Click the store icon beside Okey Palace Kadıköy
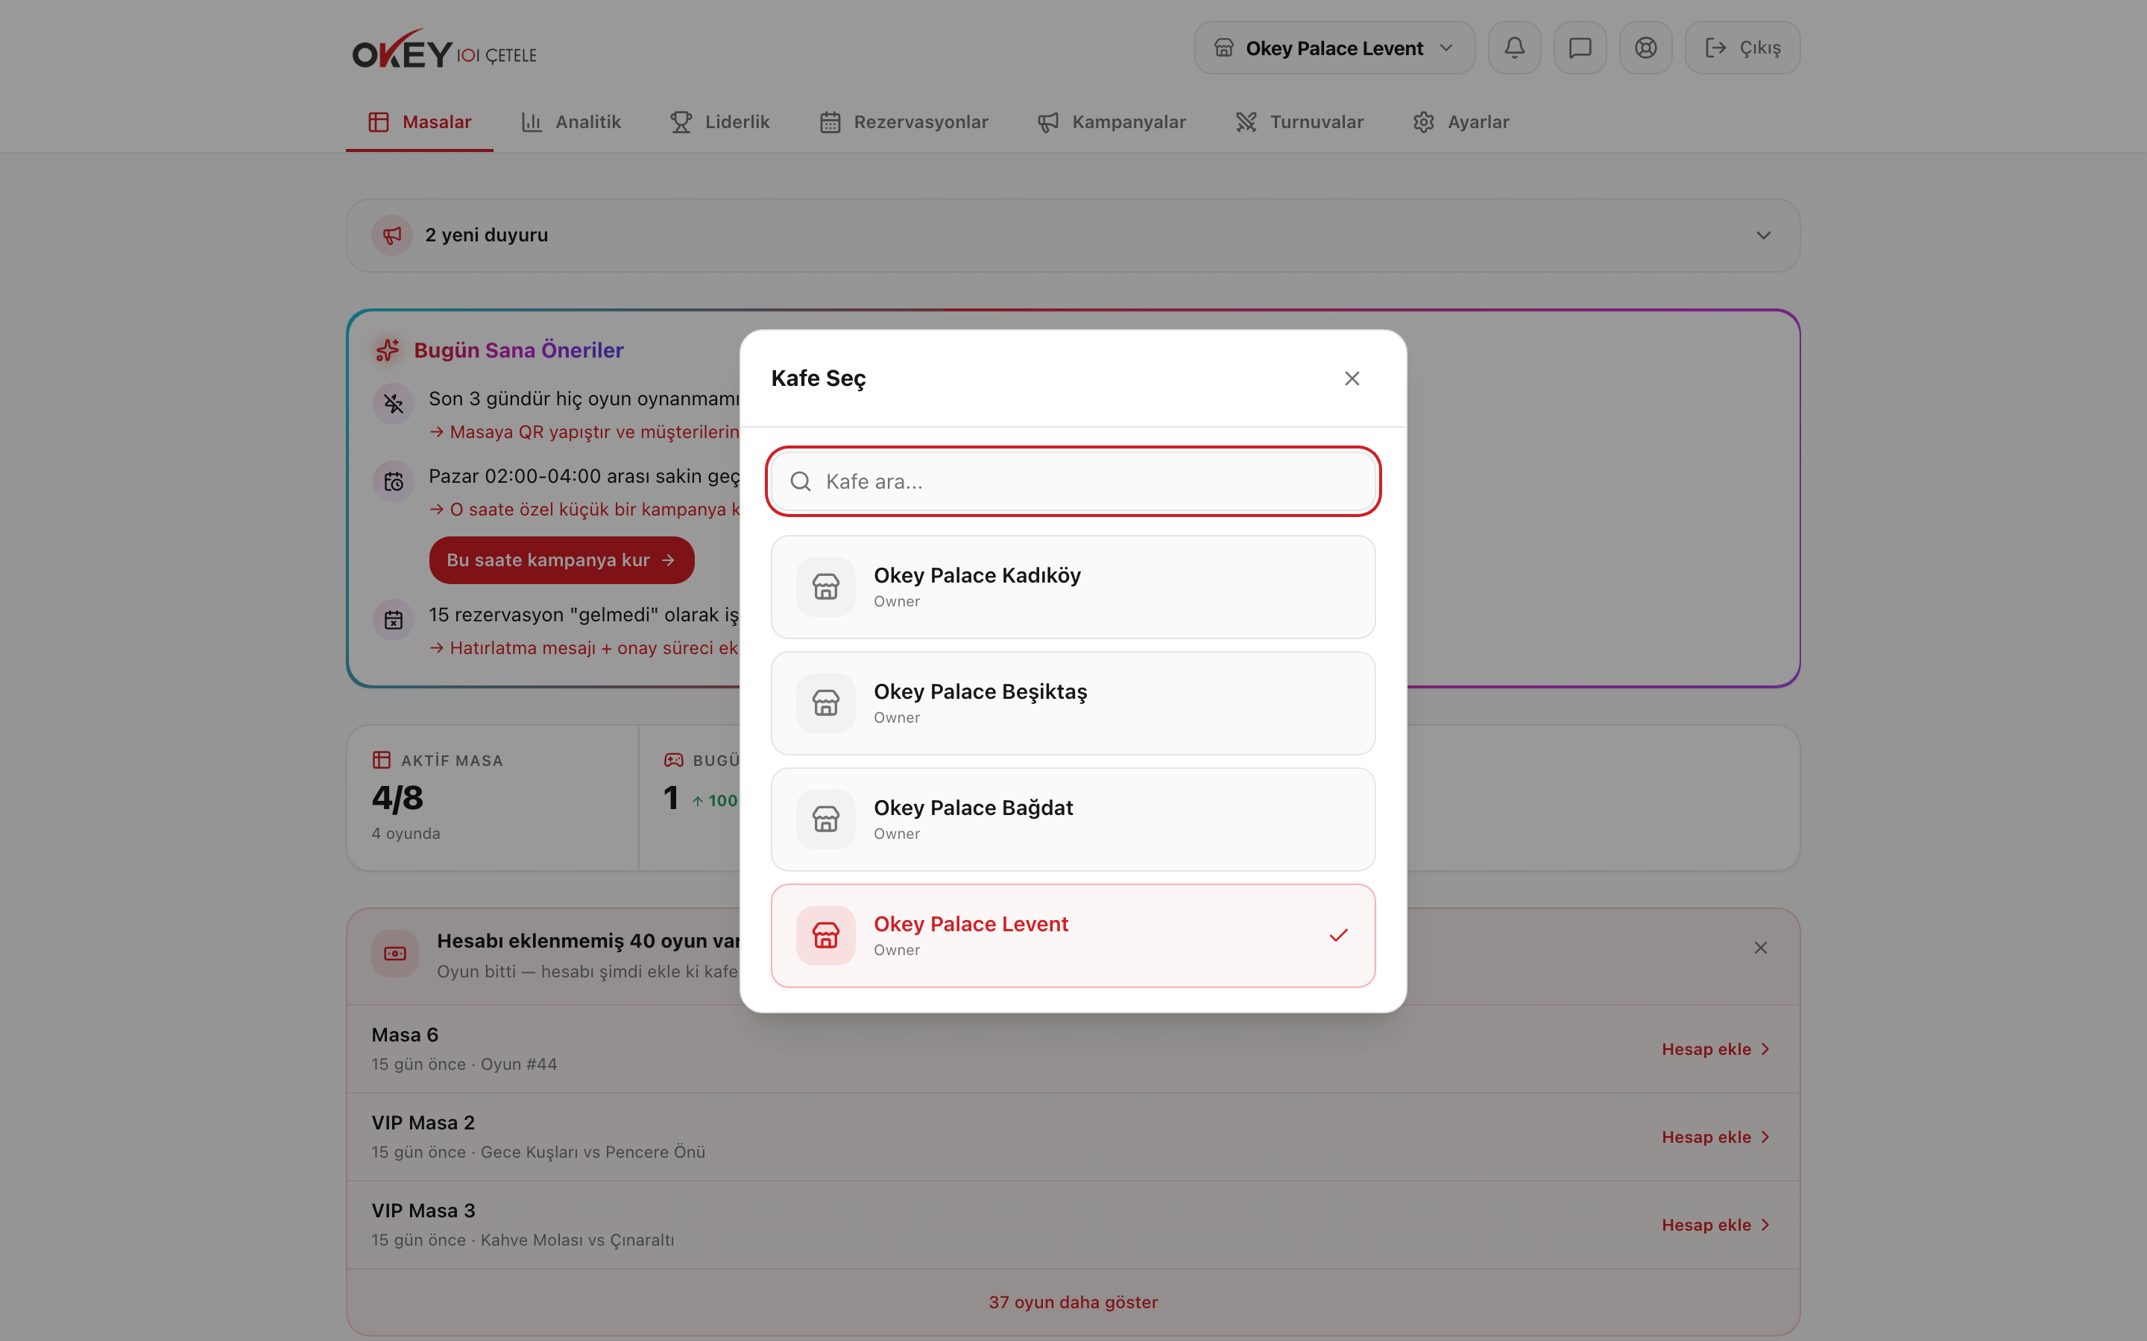The image size is (2147, 1341). tap(826, 587)
